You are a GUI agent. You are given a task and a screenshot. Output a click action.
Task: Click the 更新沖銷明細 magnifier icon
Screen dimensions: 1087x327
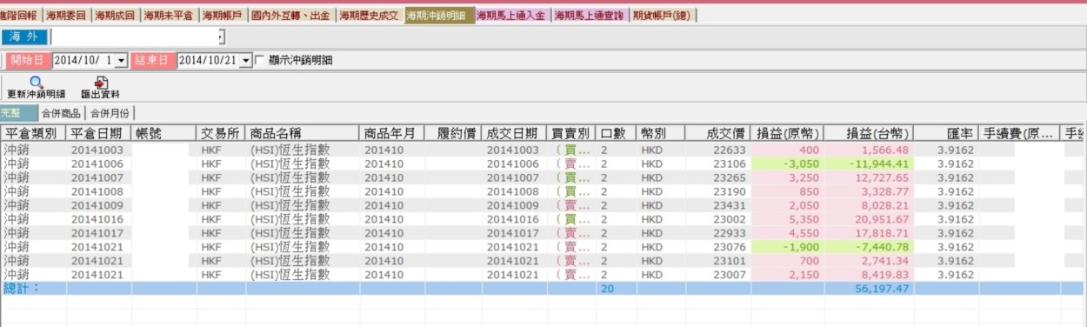[36, 82]
